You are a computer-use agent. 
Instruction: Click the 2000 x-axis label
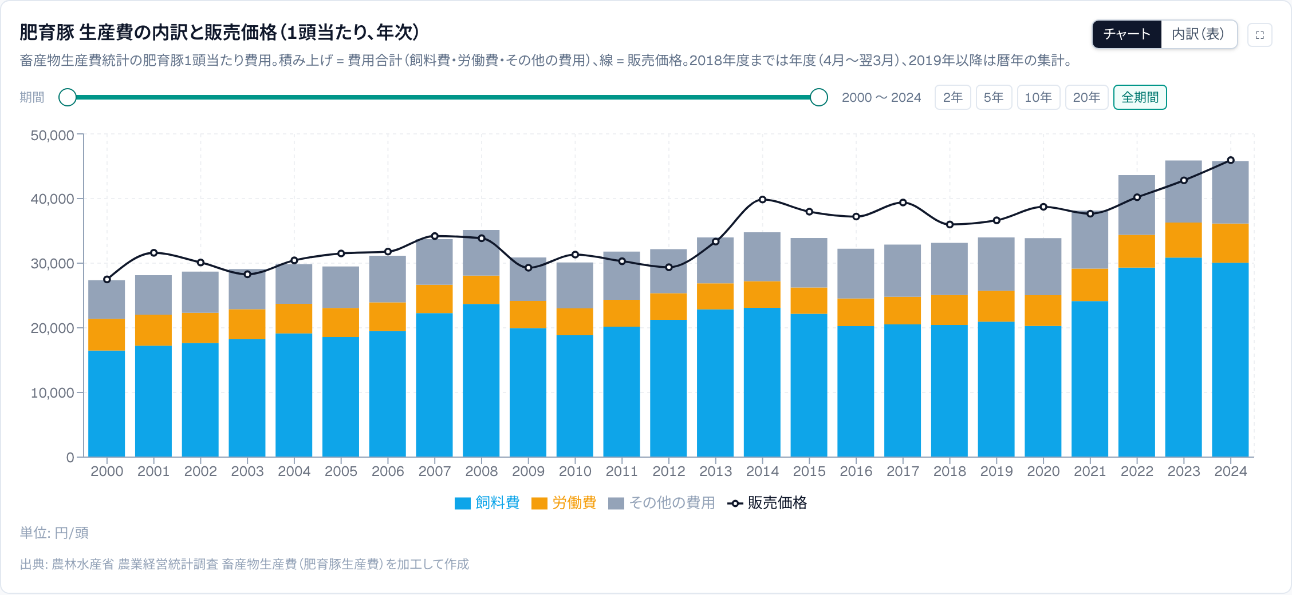(107, 471)
